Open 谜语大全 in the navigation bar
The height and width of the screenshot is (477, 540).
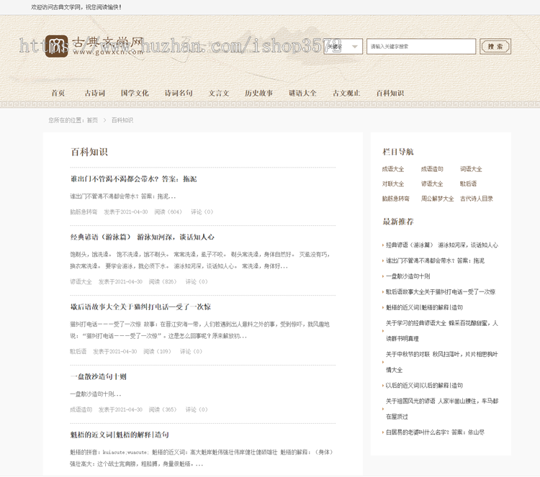302,93
